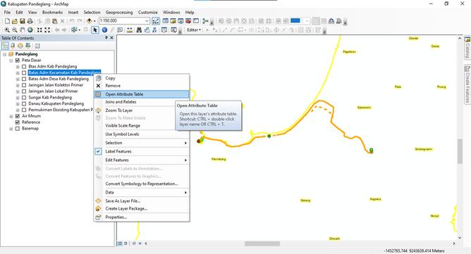Enable Jaringan Jalan Kolektor Primer layer

click(24, 85)
